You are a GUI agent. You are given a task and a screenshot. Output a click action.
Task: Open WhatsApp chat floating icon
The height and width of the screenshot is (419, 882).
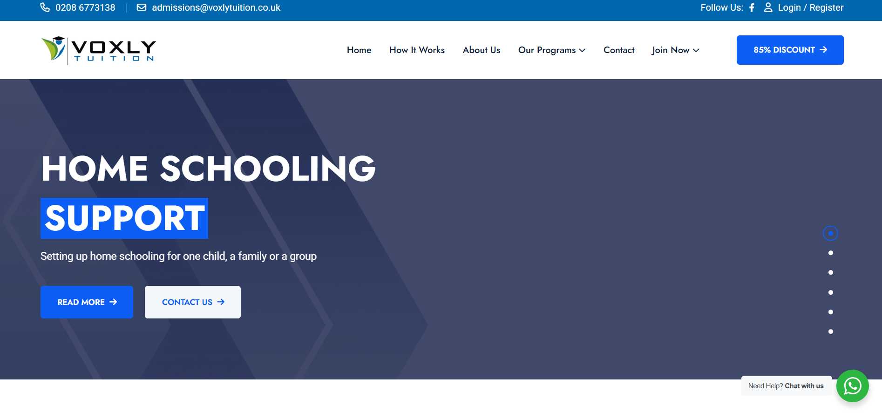point(852,386)
